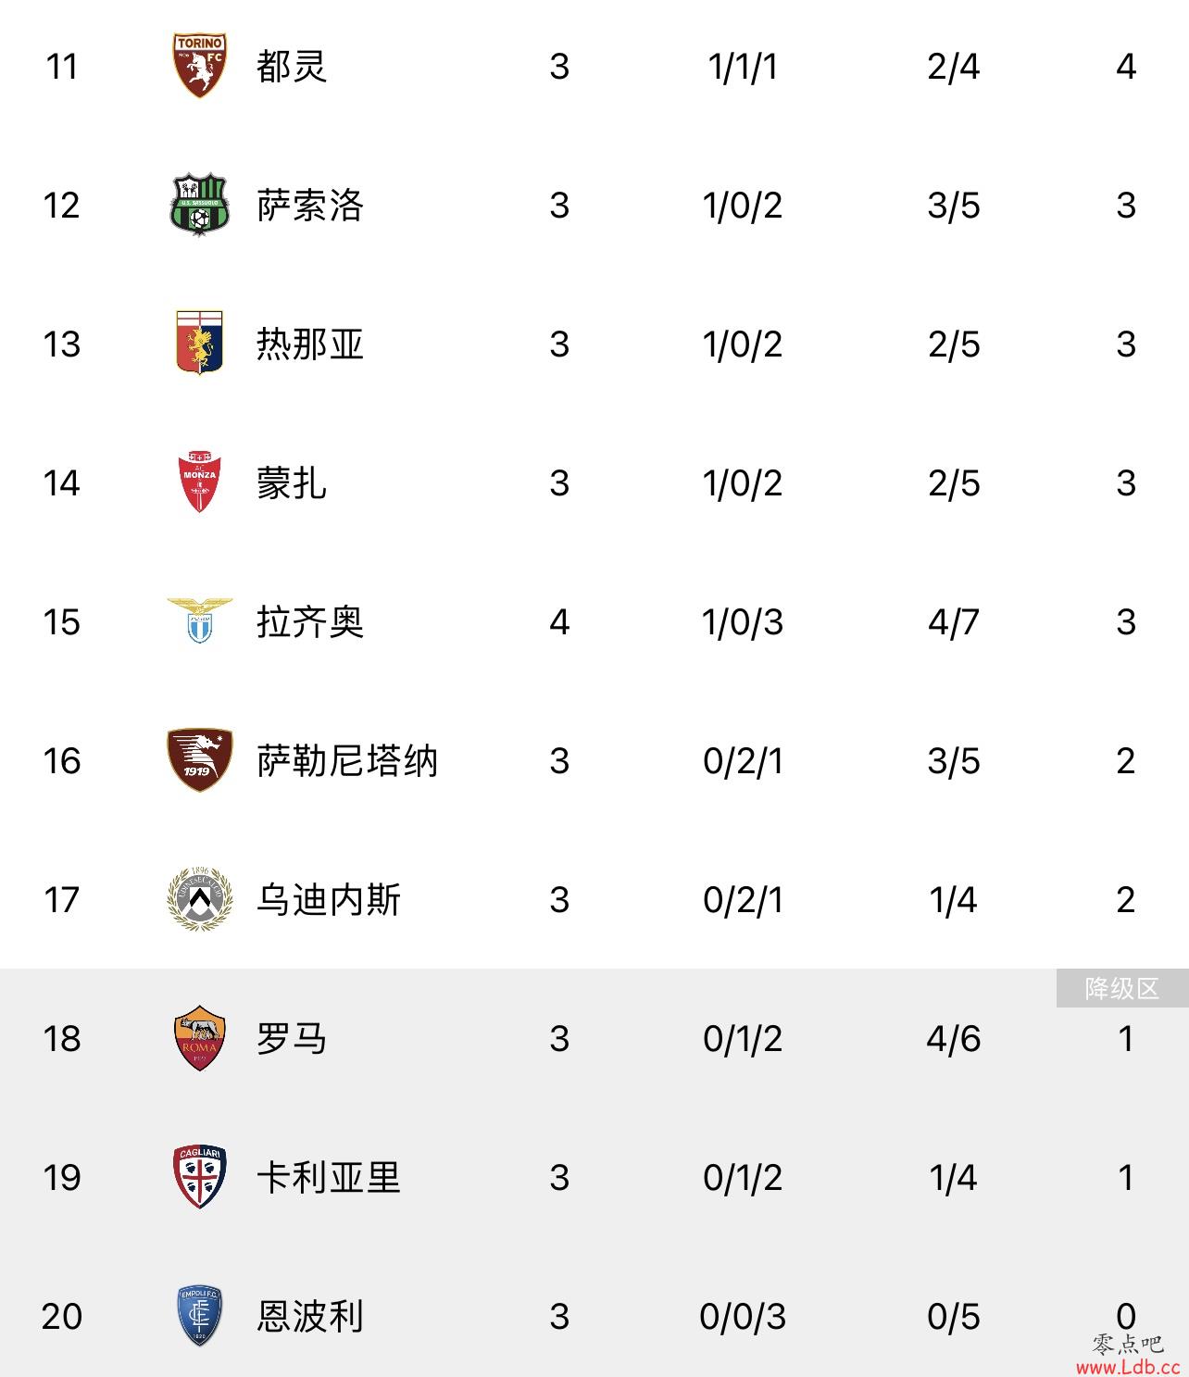Click the www.Ldb.cc watermark link

tap(1128, 1367)
